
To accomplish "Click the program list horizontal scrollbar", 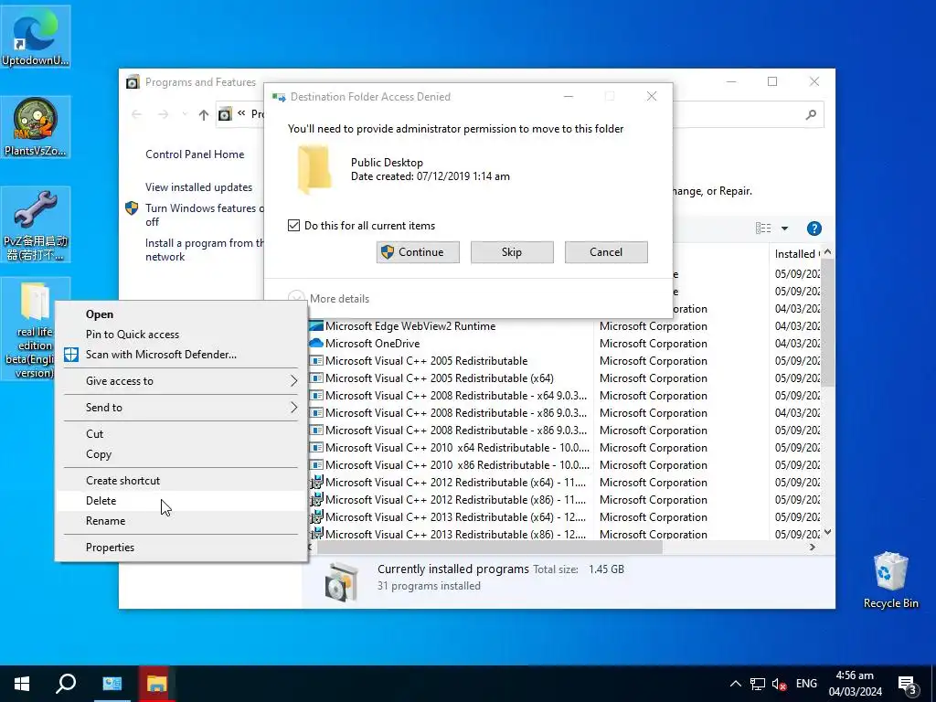I will [490, 547].
